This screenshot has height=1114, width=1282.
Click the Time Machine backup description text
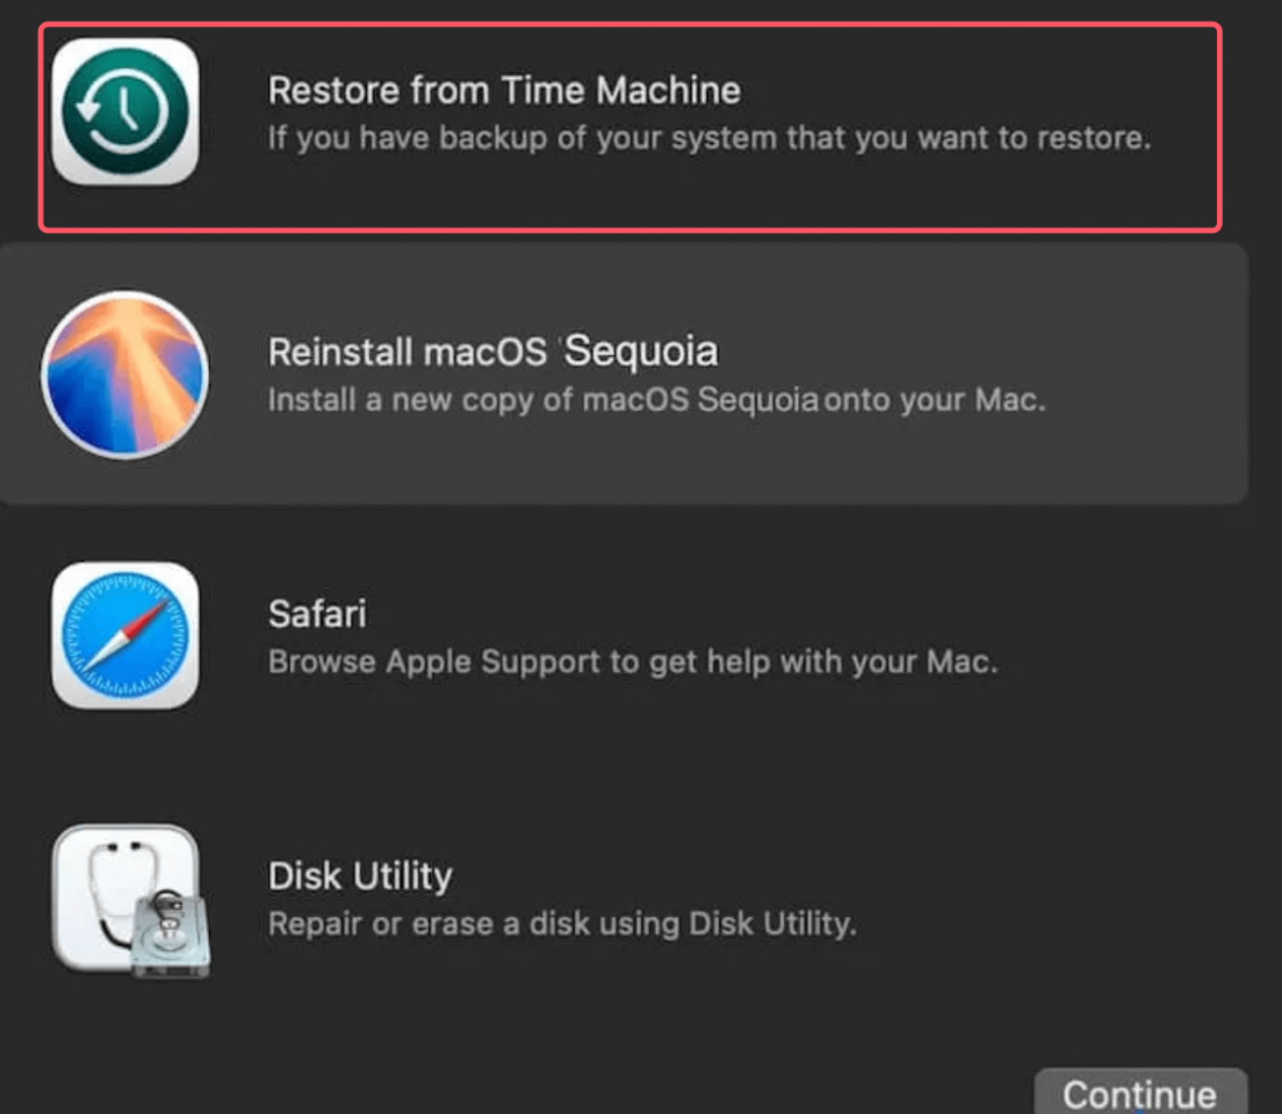pos(710,137)
